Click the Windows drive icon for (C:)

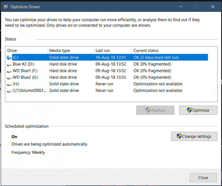[9, 58]
